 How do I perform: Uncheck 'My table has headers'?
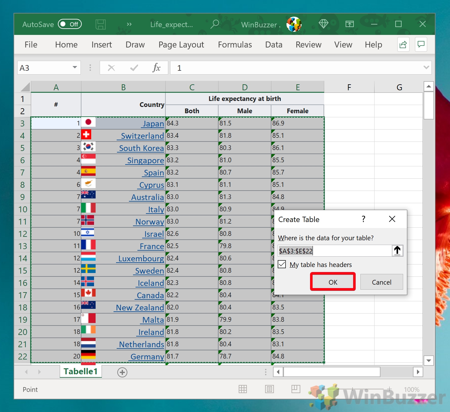(282, 264)
